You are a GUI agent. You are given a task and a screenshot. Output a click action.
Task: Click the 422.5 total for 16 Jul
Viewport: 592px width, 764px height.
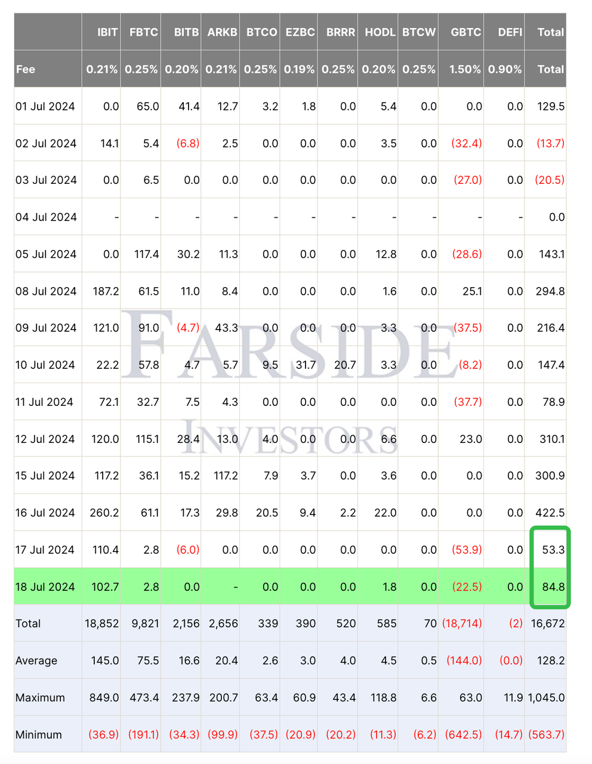551,513
